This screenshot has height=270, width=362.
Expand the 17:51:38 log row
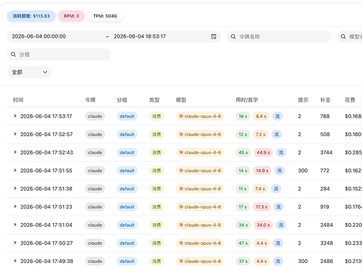click(15, 188)
